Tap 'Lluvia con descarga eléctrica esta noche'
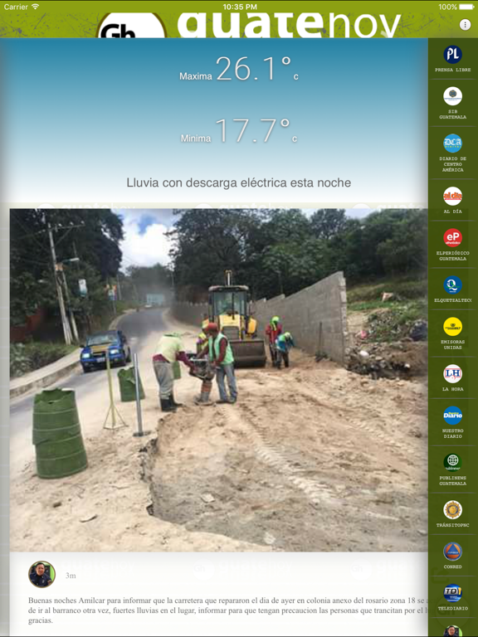This screenshot has height=637, width=478. click(x=239, y=182)
